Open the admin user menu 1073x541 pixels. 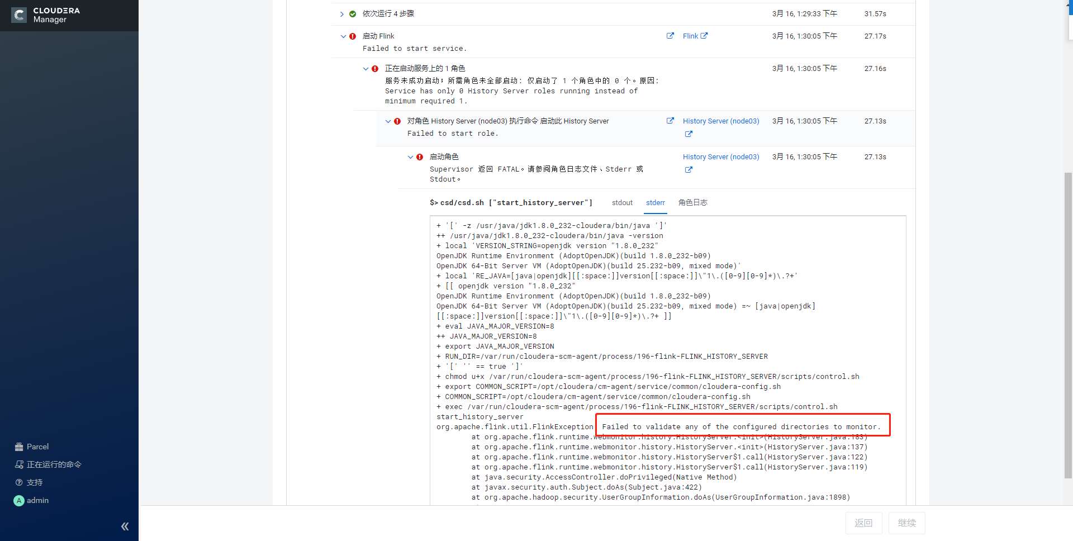[x=31, y=500]
